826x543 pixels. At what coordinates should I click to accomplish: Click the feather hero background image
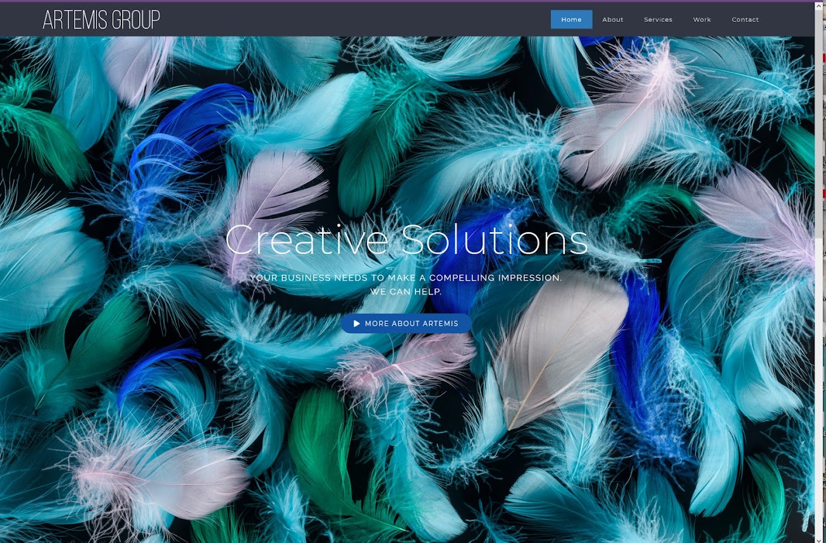click(407, 425)
